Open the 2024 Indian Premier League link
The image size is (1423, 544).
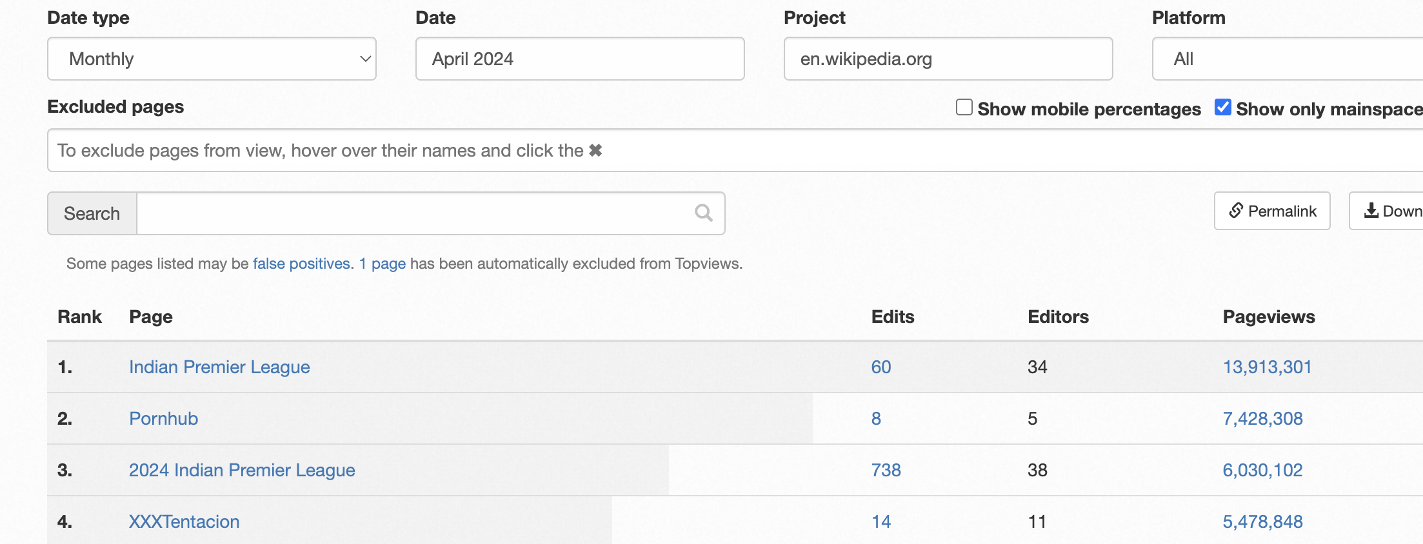(242, 470)
